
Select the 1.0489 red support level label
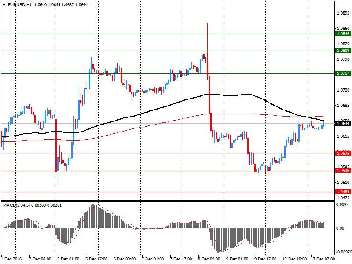point(343,192)
